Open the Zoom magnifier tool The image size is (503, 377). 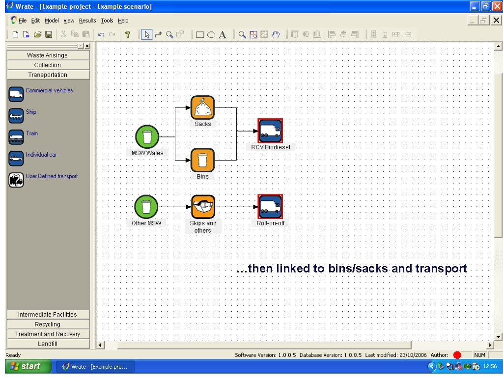coord(169,34)
